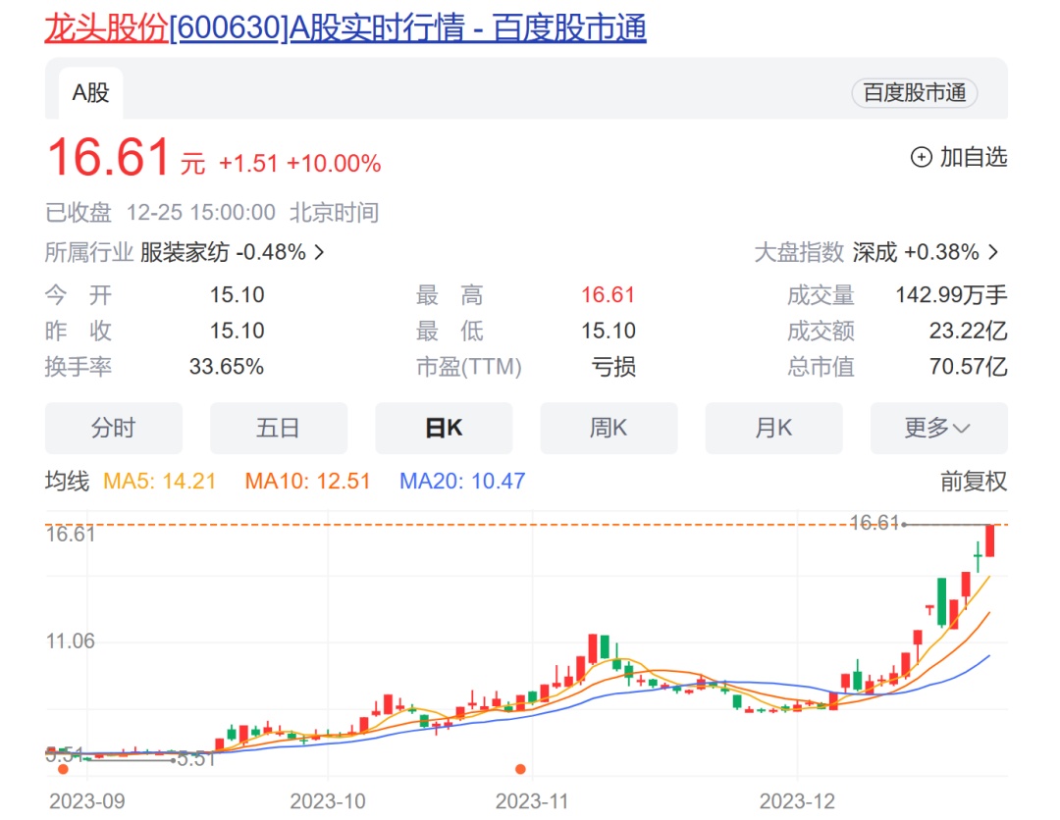Click the 11.06 price axis label
Image resolution: width=1060 pixels, height=820 pixels.
pos(71,641)
